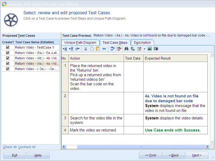Image resolution: width=216 pixels, height=161 pixels.
Task: Click the 'Create?' column header
Action: 8,42
